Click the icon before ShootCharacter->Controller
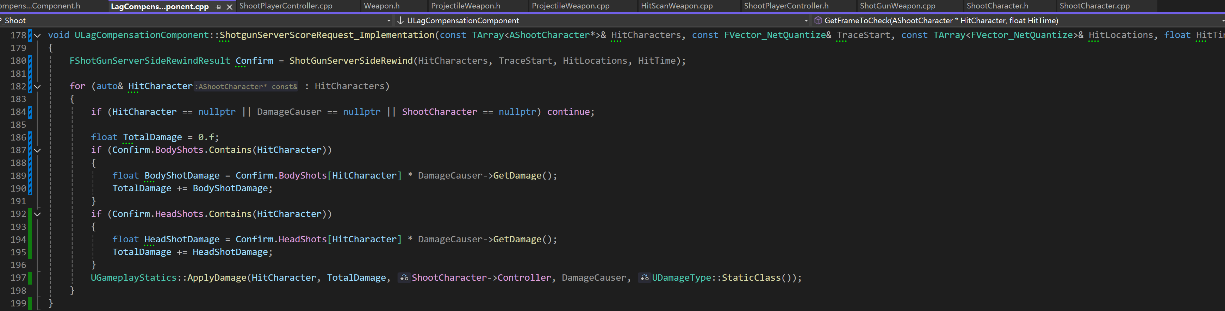Image resolution: width=1225 pixels, height=311 pixels. (404, 278)
